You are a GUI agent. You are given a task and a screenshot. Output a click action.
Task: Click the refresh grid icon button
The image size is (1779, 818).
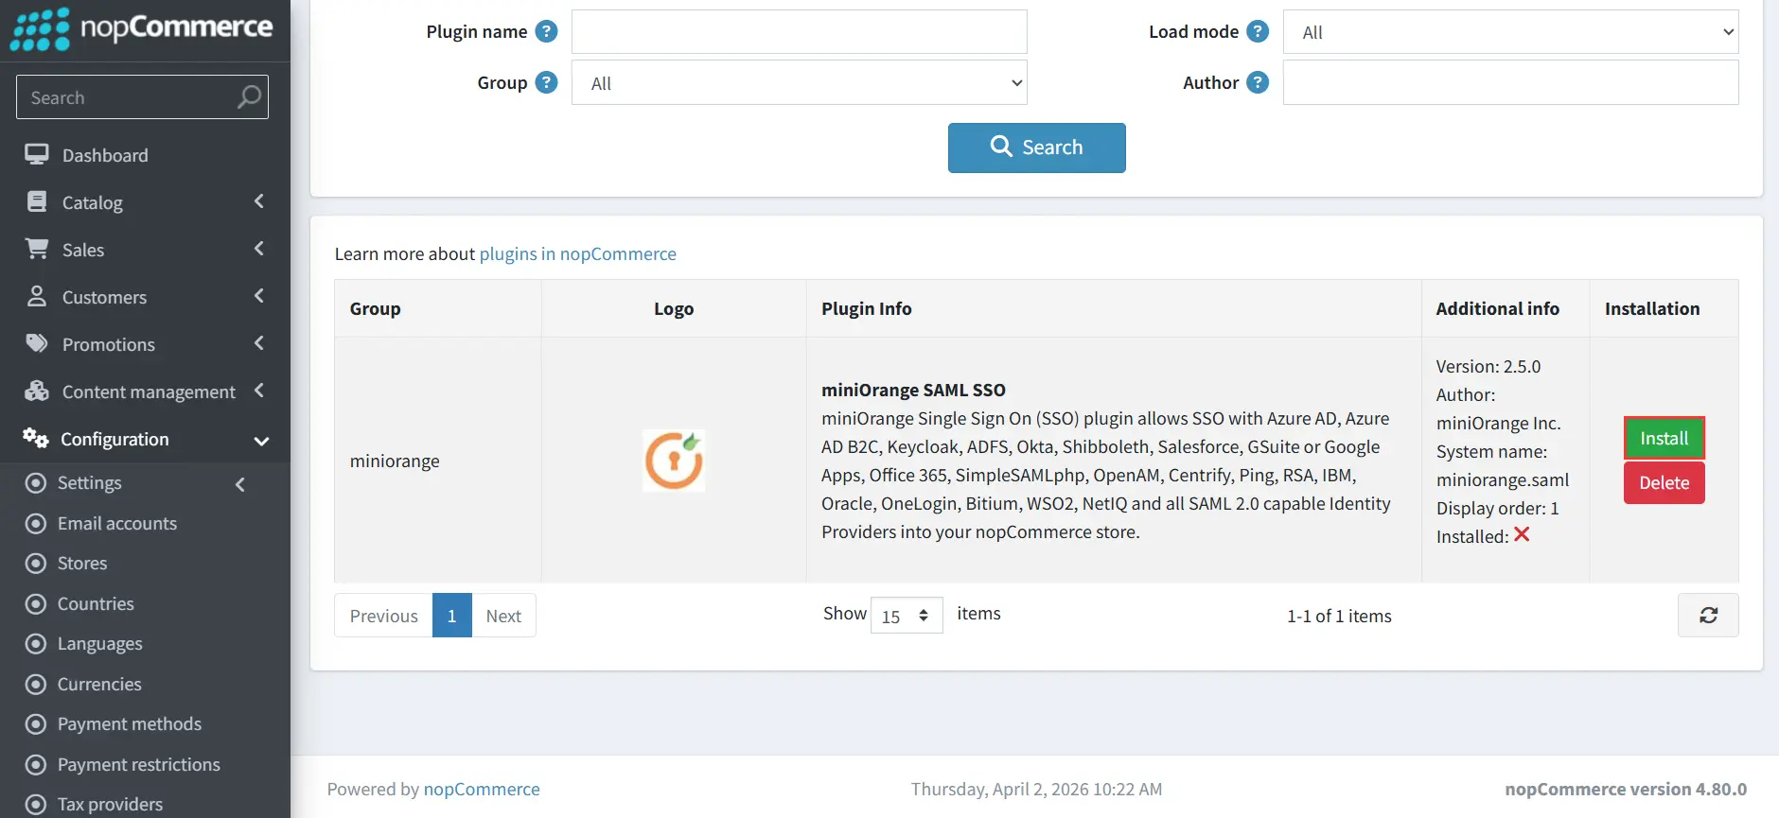pos(1708,615)
